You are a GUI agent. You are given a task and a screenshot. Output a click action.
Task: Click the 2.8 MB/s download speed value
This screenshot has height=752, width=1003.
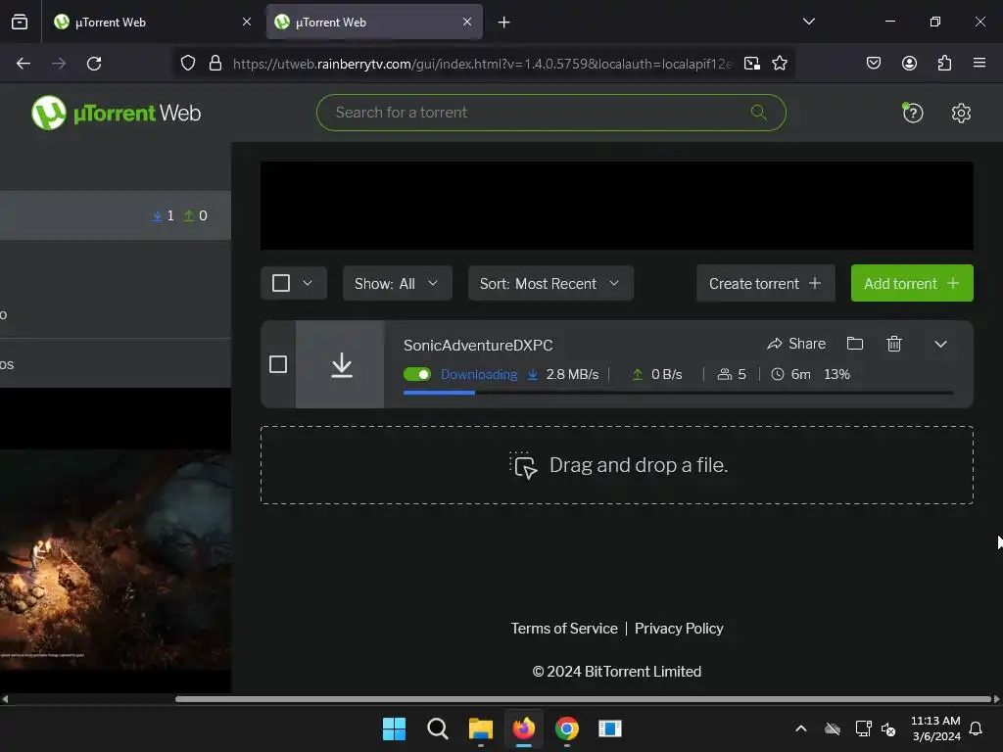572,374
